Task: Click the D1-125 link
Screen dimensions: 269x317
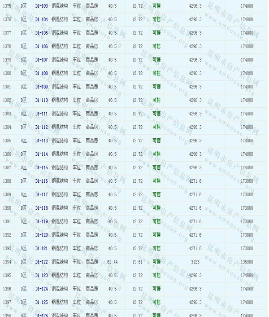Action: [41, 303]
